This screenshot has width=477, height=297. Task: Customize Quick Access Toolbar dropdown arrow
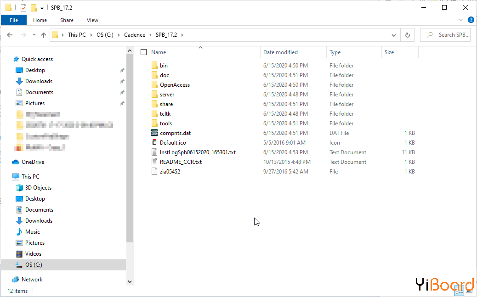42,8
